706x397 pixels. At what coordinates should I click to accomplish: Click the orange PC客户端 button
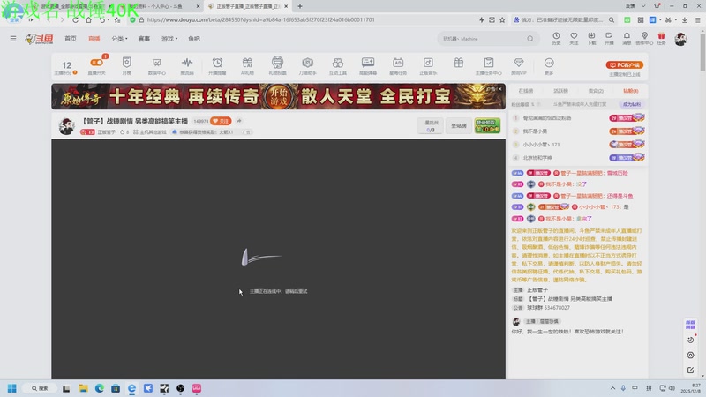coord(625,64)
